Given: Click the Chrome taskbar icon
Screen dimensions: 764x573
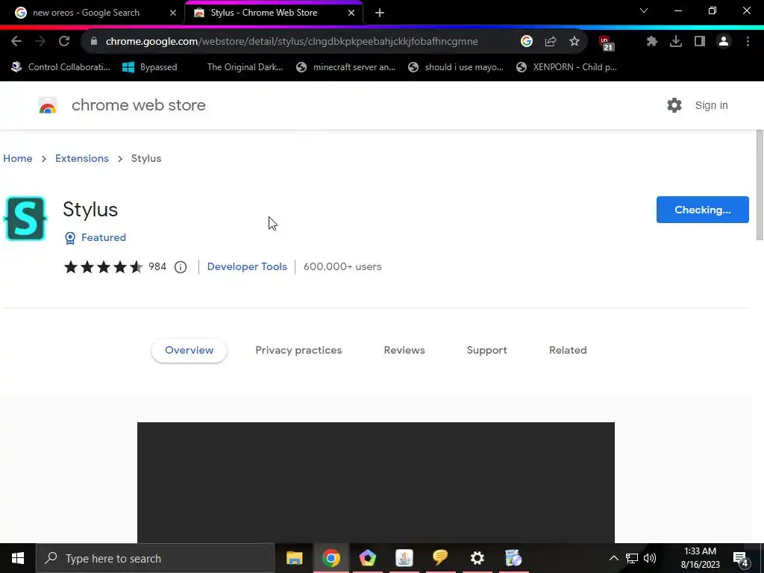Looking at the screenshot, I should coord(331,558).
